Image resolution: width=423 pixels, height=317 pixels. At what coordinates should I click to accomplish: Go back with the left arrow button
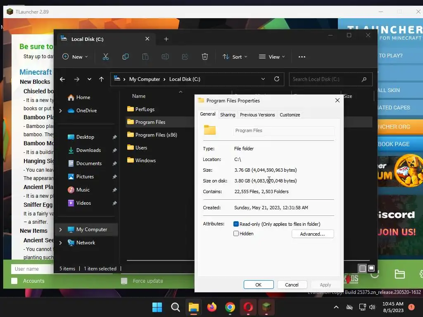(x=62, y=79)
